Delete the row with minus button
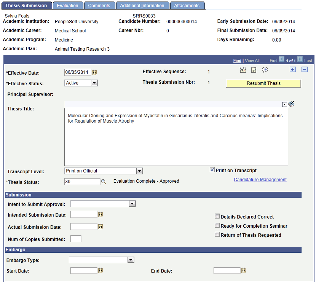This screenshot has height=284, width=316. tap(305, 69)
